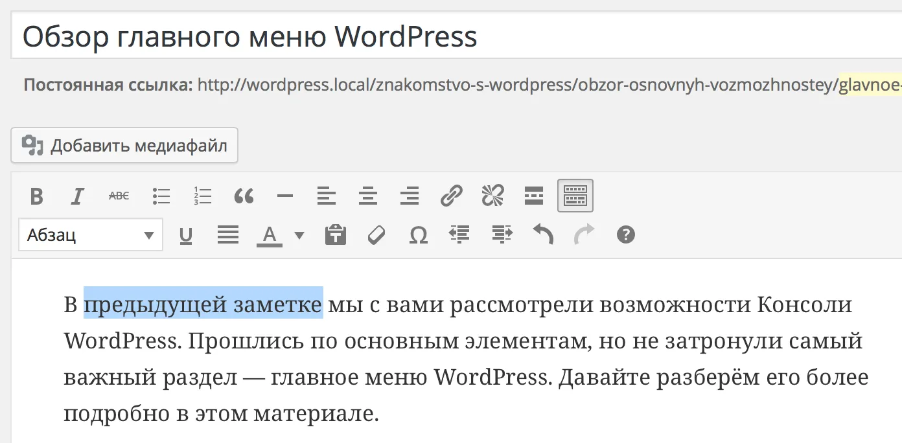
Task: Insert or edit a link
Action: [451, 196]
